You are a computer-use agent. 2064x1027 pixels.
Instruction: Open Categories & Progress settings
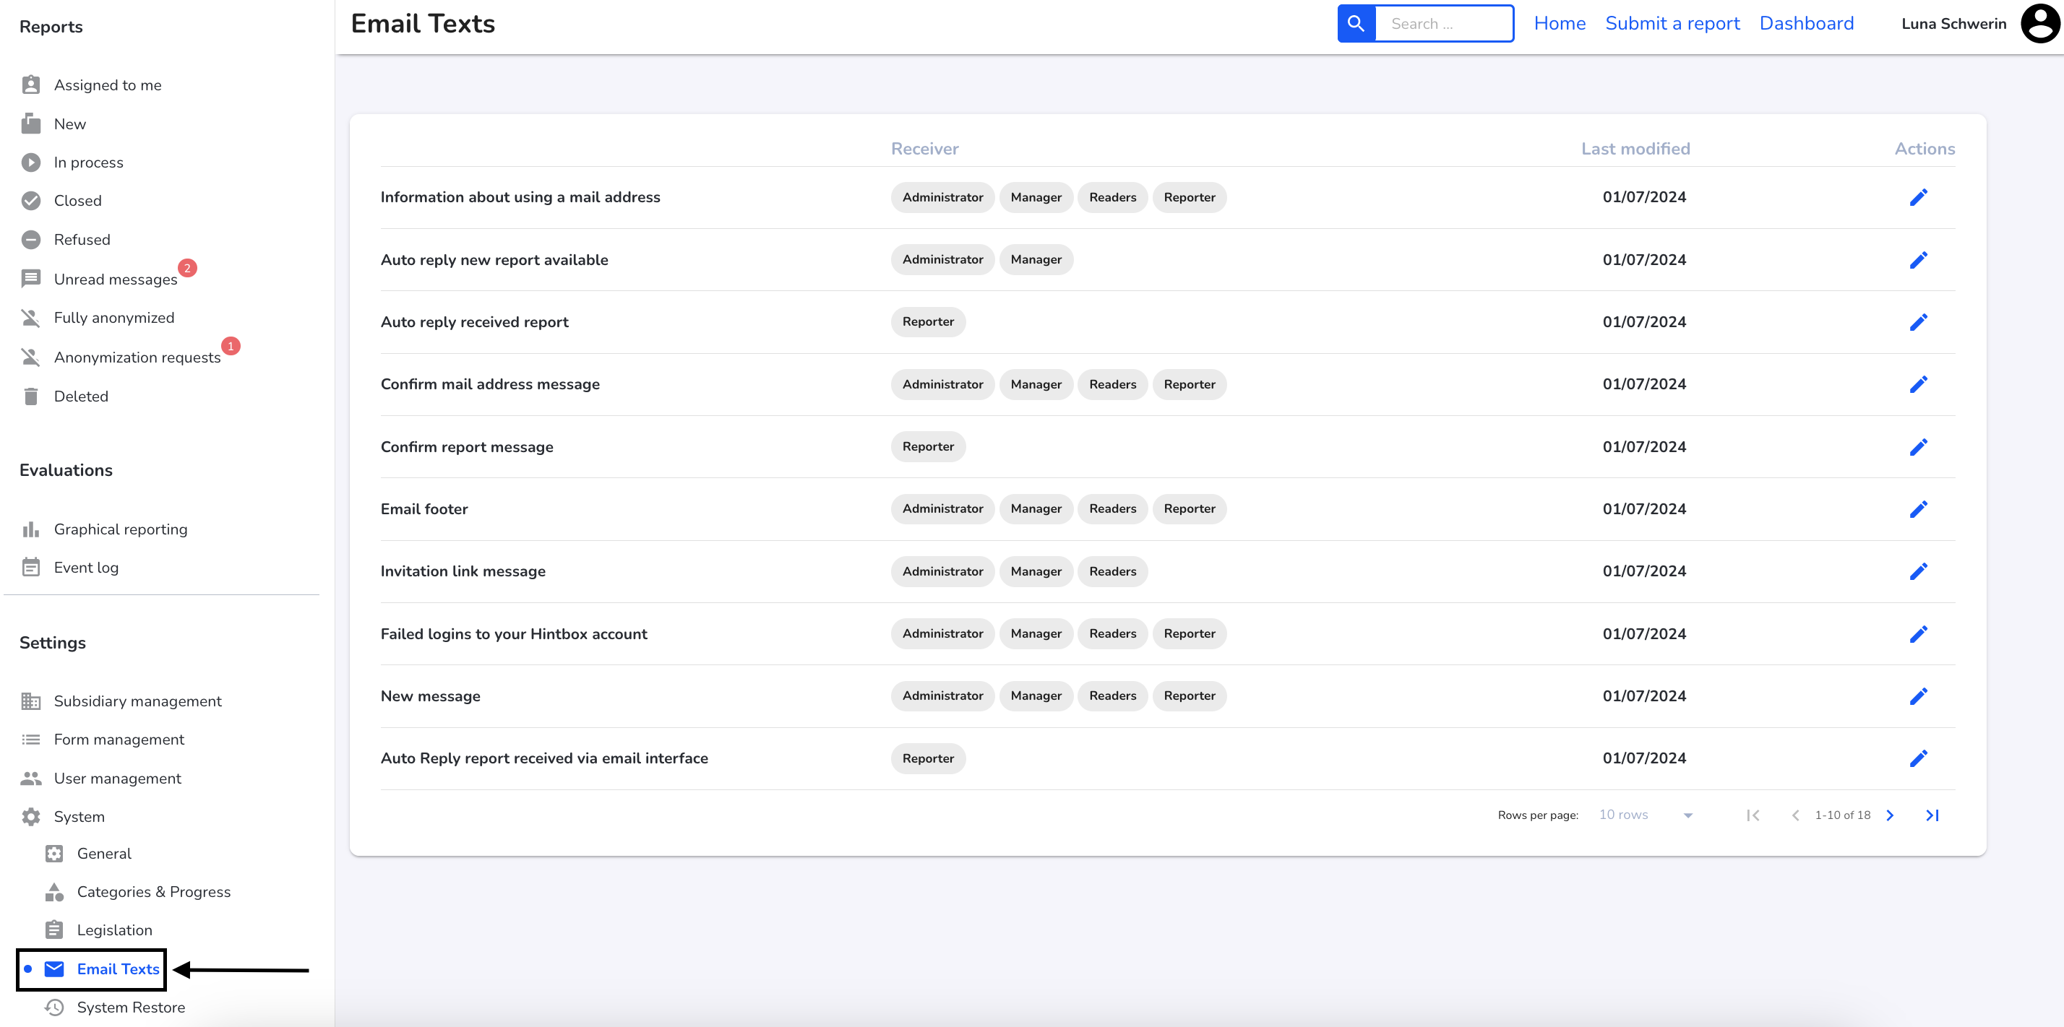click(154, 892)
